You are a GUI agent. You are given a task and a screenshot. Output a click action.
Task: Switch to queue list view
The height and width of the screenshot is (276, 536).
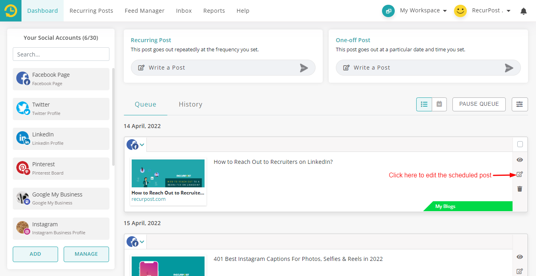tap(424, 104)
